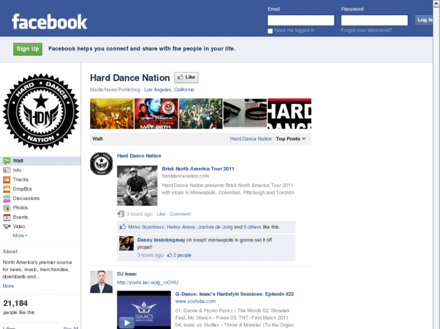Click the Info icon in sidebar
The image size is (440, 329).
click(7, 170)
